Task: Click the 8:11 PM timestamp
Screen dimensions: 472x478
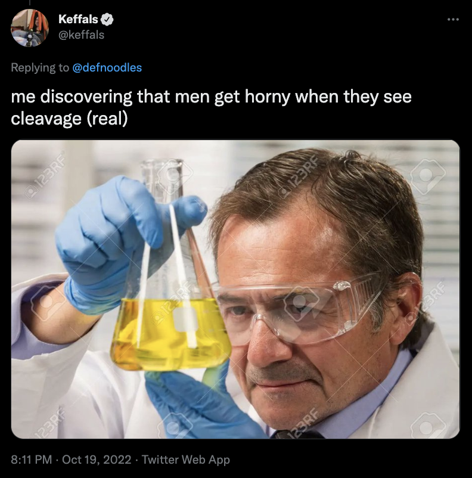Action: 32,460
